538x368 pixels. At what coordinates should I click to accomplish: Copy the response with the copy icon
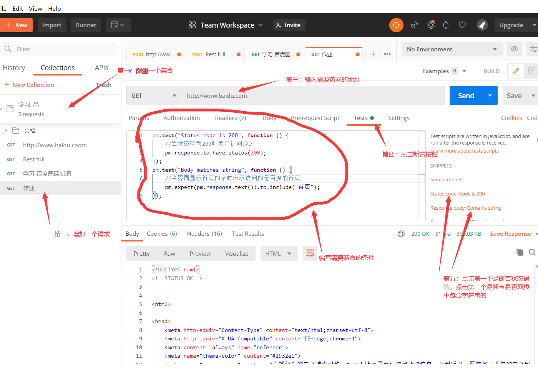(x=520, y=252)
